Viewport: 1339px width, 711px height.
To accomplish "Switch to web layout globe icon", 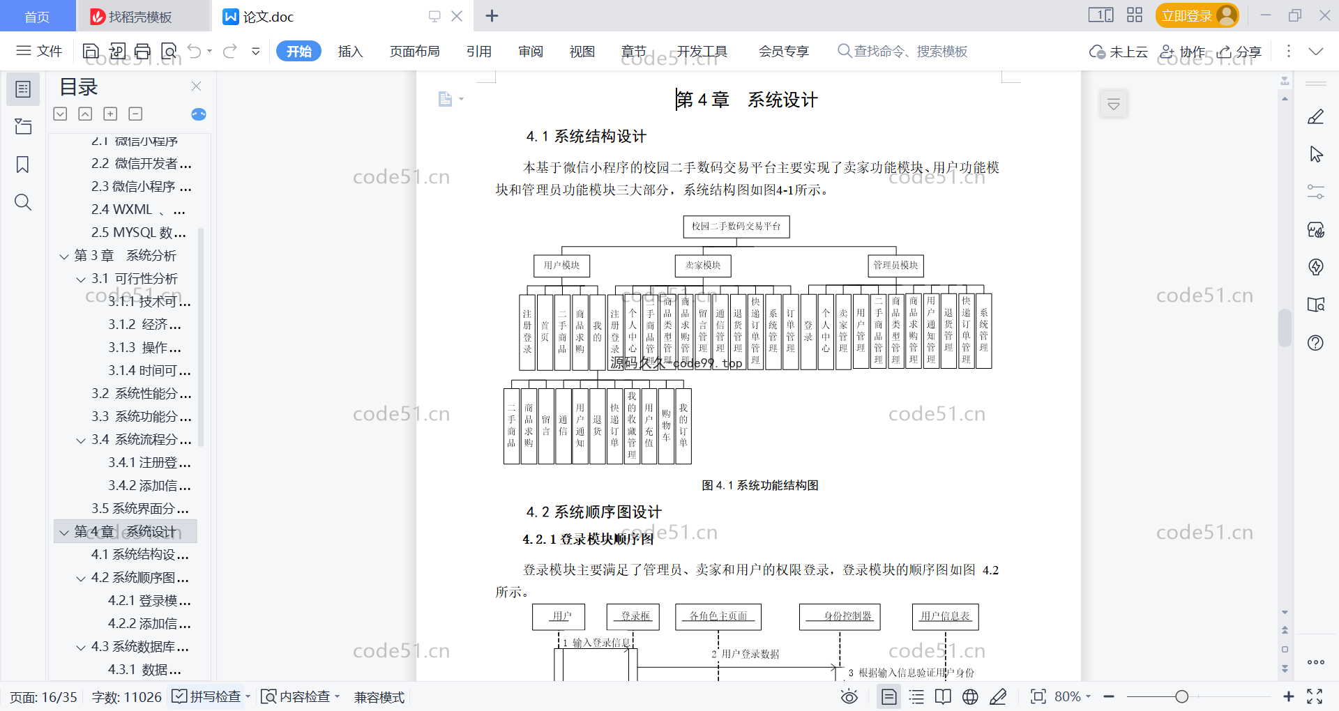I will coord(970,696).
